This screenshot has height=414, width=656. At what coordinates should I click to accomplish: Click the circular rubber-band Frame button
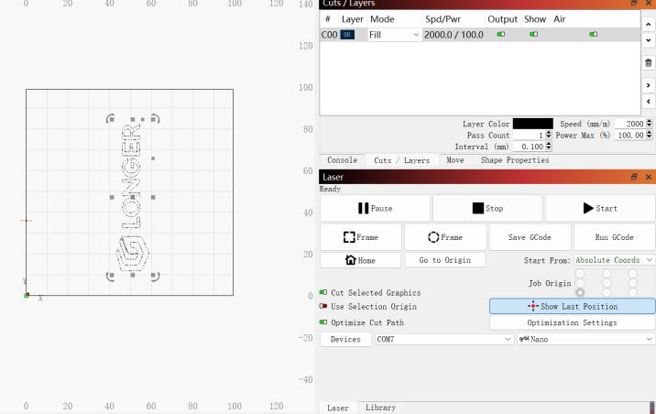pos(444,237)
